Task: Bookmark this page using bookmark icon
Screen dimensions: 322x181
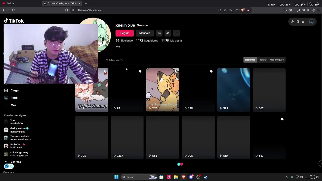Action: point(66,10)
